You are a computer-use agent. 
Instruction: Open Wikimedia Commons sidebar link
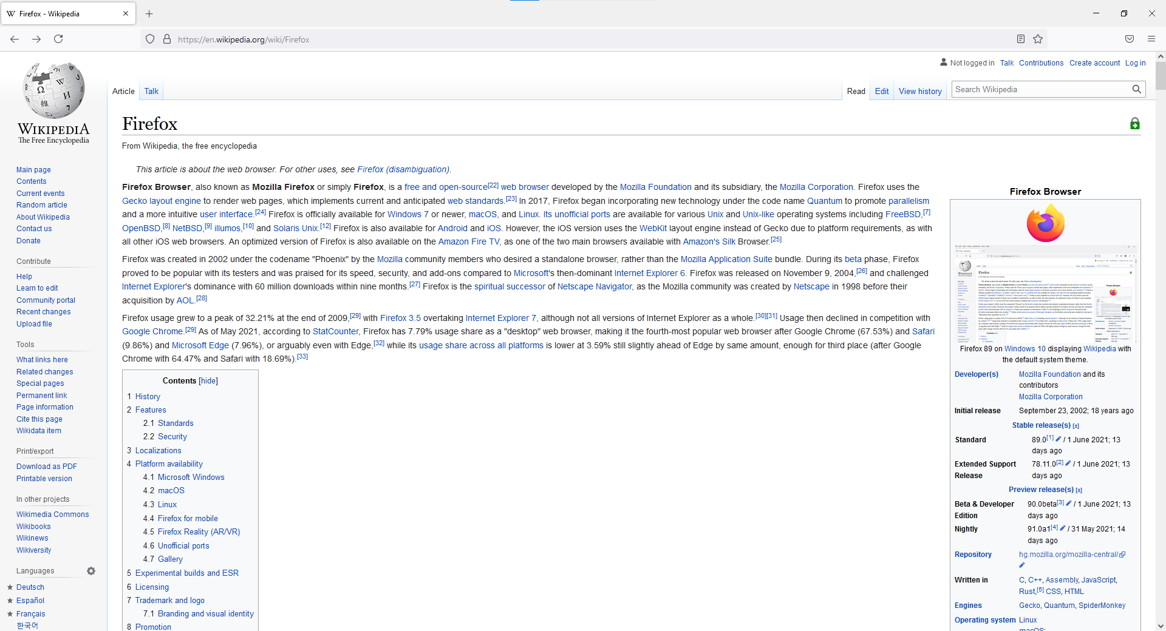coord(52,515)
